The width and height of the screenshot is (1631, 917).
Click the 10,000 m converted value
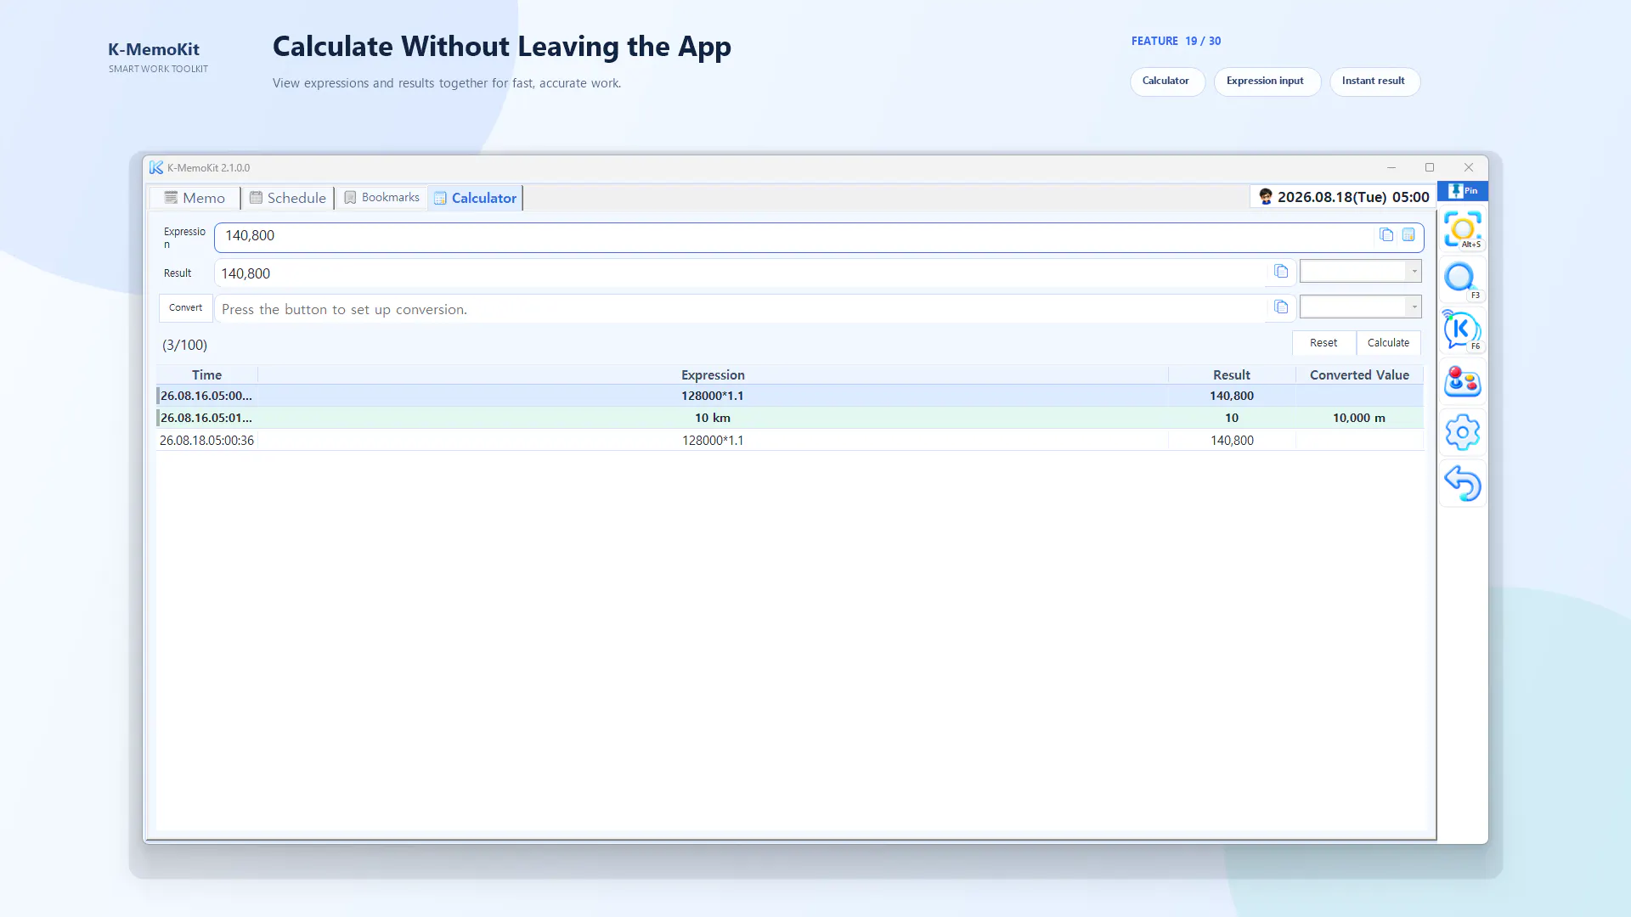(1359, 418)
